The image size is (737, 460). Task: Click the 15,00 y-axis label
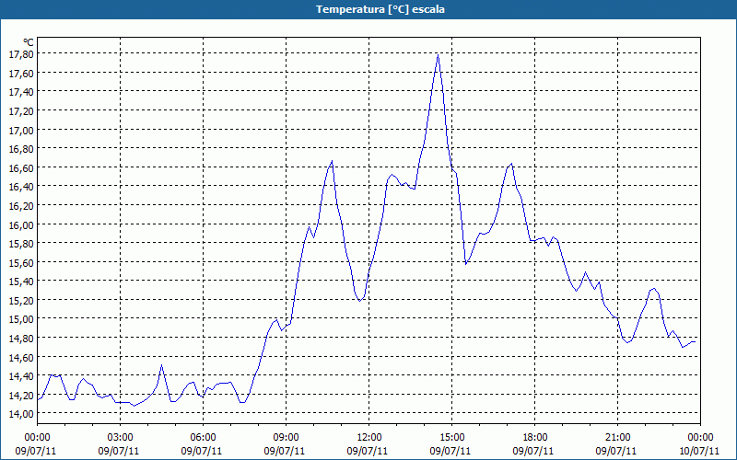pyautogui.click(x=21, y=319)
